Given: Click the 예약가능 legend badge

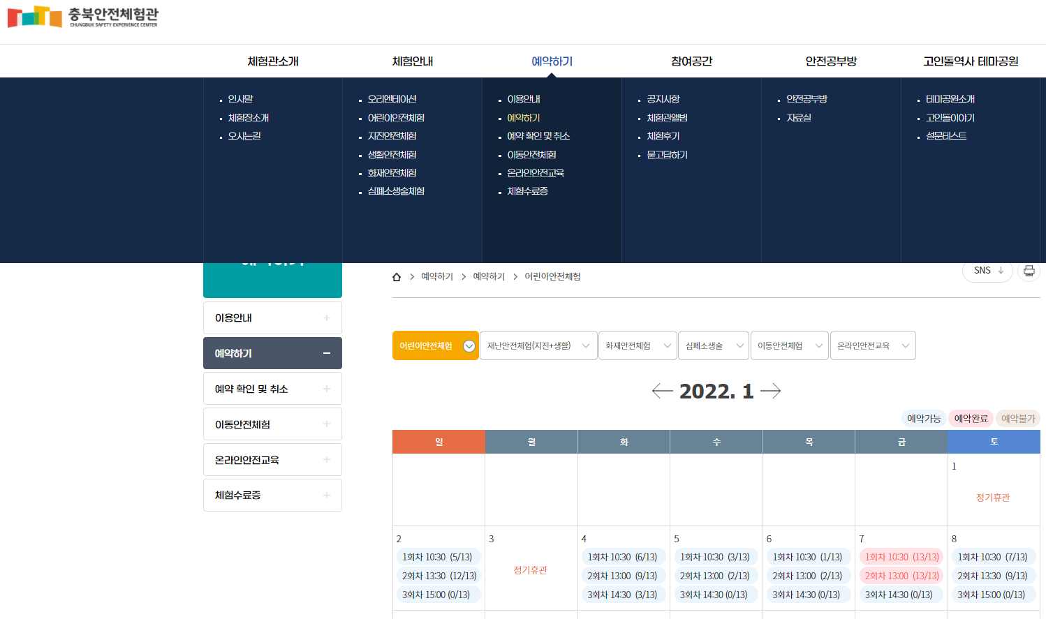Looking at the screenshot, I should [x=924, y=419].
